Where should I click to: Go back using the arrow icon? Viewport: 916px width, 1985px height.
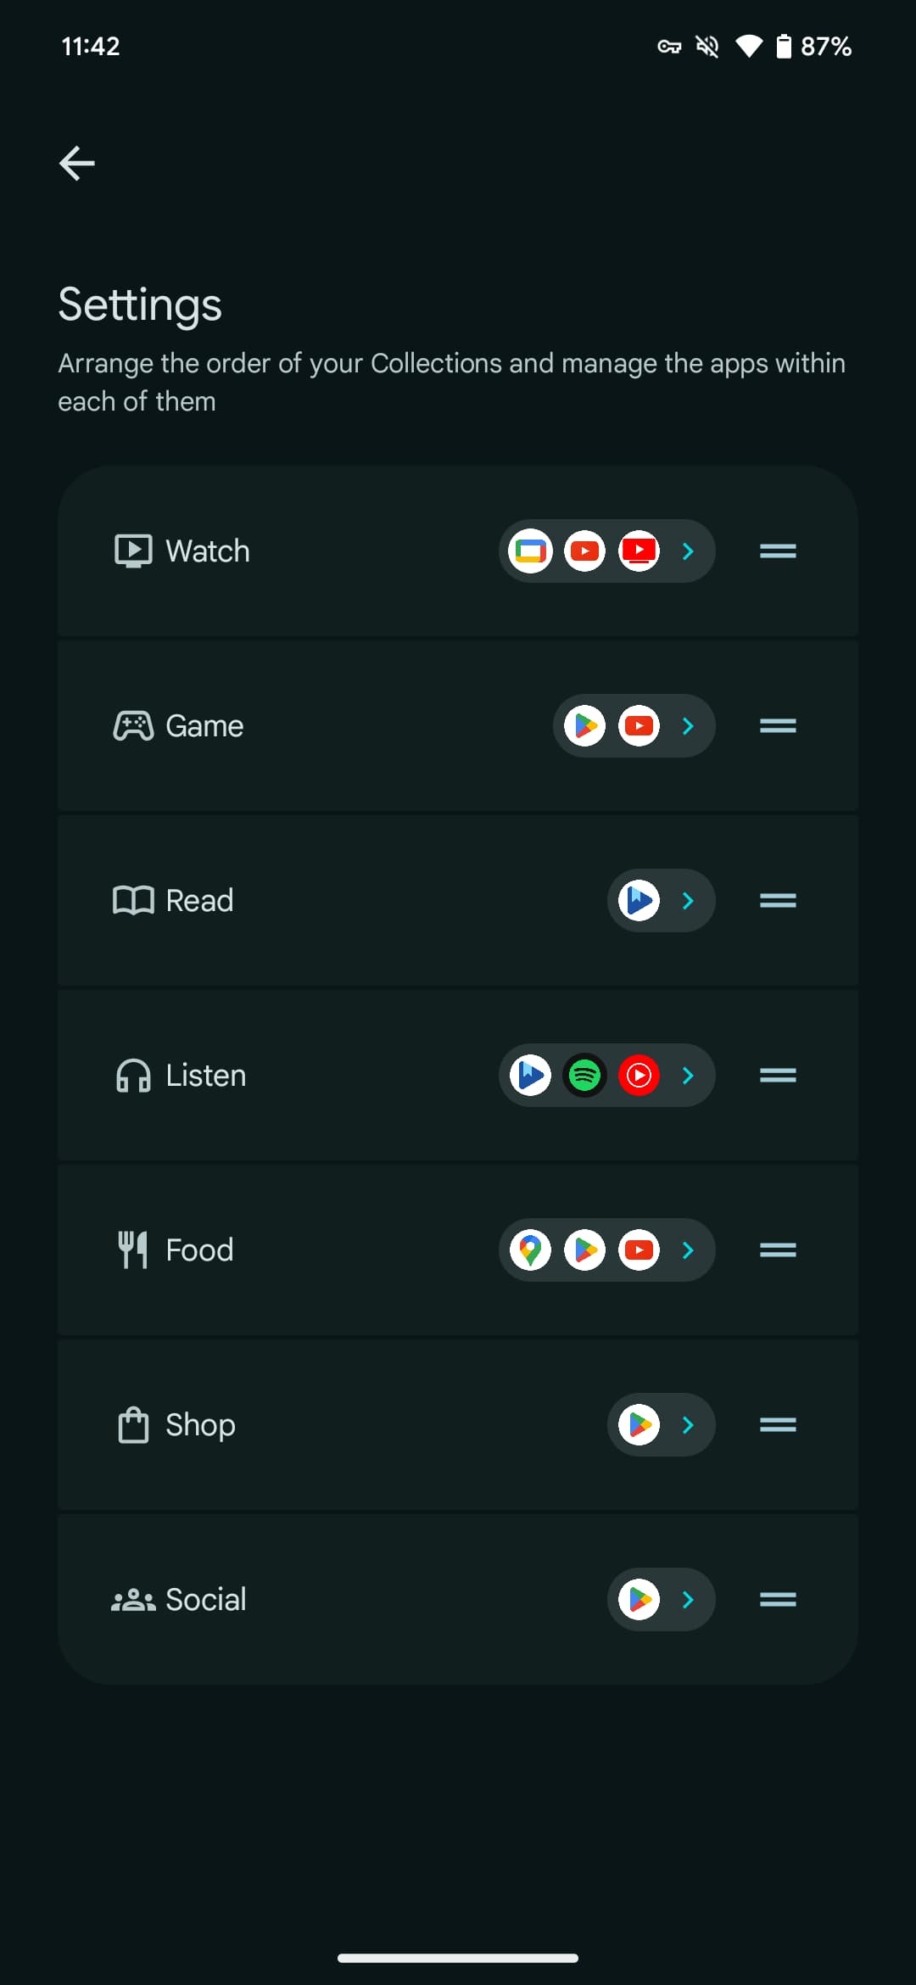(76, 163)
